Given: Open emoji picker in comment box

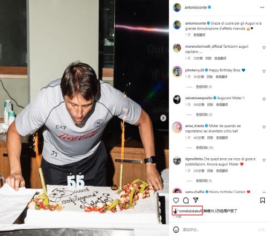Looking at the screenshot, I should coord(176,230).
